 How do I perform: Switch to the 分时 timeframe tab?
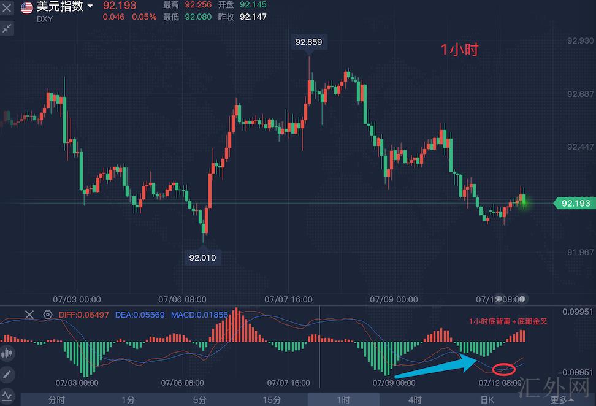coord(56,400)
